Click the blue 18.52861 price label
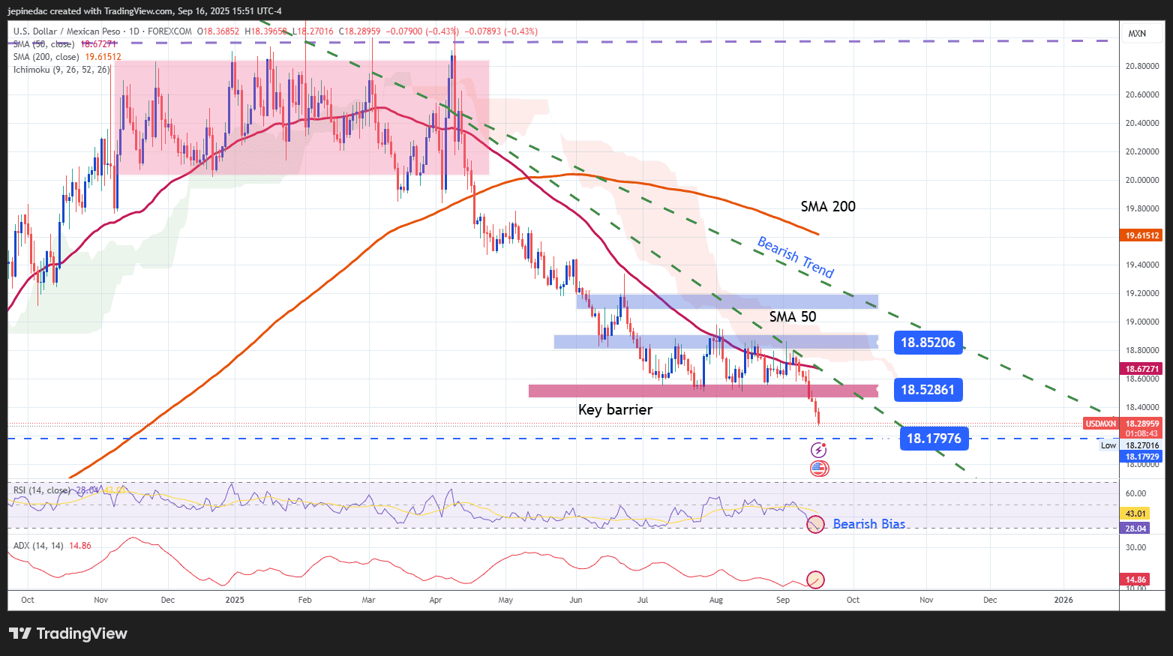This screenshot has width=1173, height=656. tap(928, 390)
